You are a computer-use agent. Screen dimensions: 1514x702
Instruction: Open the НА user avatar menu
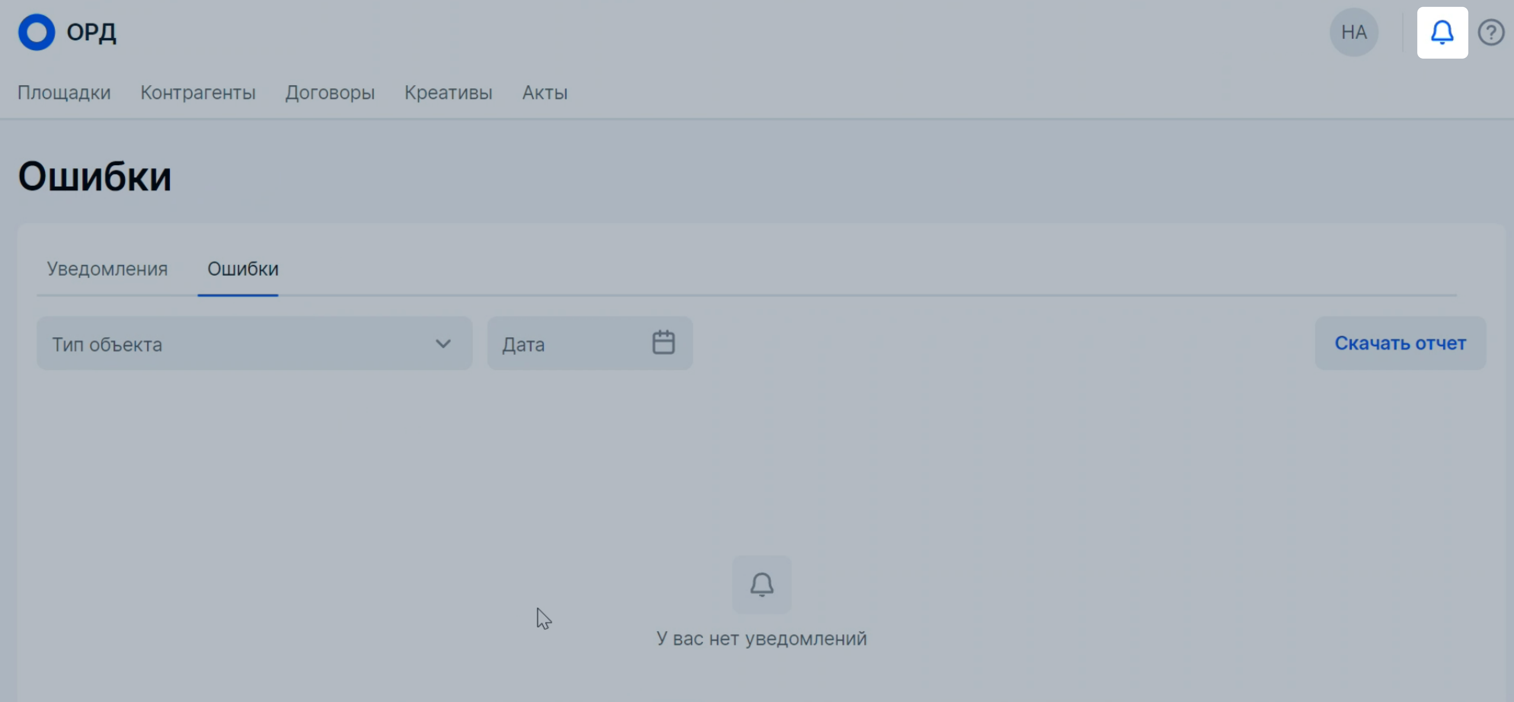pos(1354,32)
